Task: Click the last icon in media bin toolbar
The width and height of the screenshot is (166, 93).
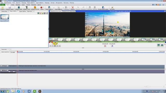Action: 47,13
